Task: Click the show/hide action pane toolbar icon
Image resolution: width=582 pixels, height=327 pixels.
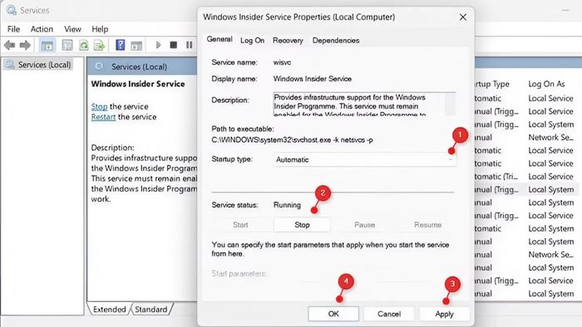Action: 136,45
